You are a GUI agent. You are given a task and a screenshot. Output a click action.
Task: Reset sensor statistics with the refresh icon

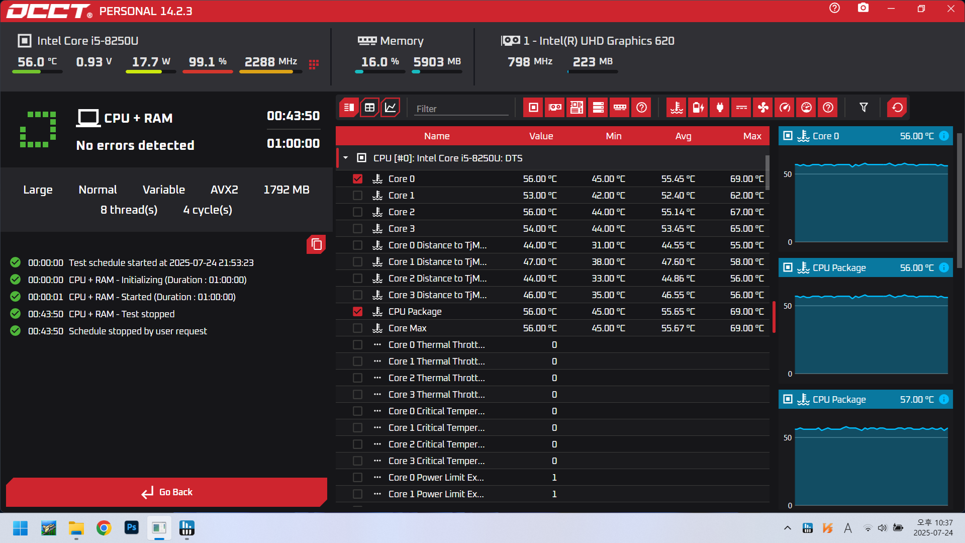pos(897,108)
